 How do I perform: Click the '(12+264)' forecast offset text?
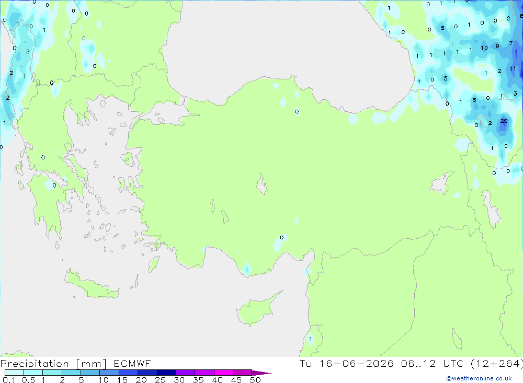[x=497, y=363]
